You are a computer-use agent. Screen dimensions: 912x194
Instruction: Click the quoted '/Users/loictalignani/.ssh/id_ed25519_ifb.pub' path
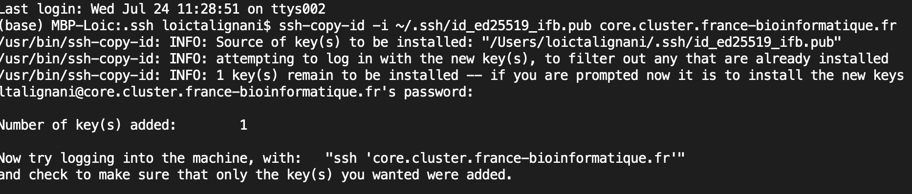(x=662, y=42)
